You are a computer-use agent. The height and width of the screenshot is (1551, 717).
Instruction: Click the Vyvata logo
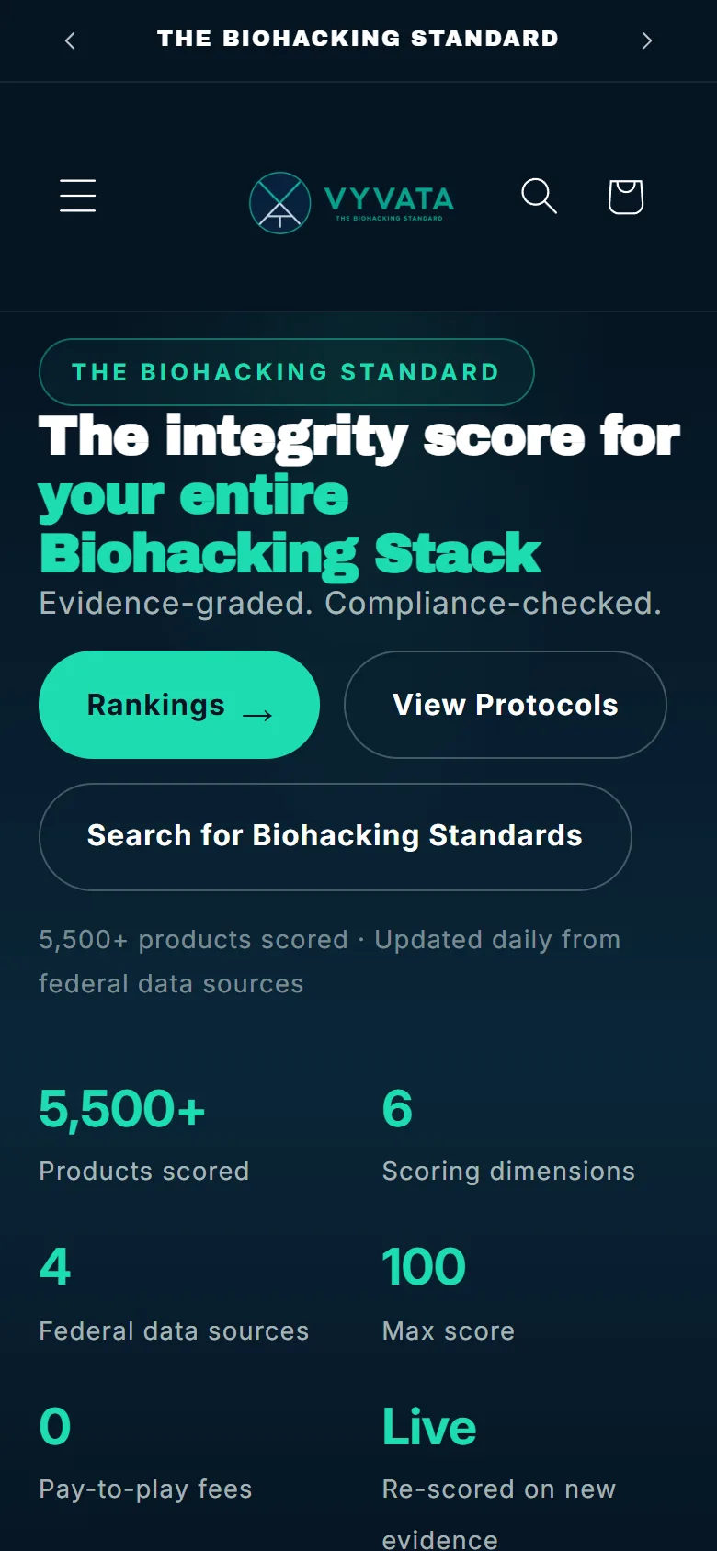352,202
